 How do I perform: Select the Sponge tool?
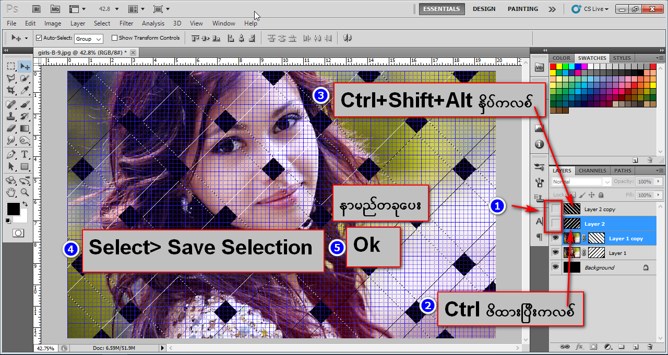pyautogui.click(x=25, y=140)
